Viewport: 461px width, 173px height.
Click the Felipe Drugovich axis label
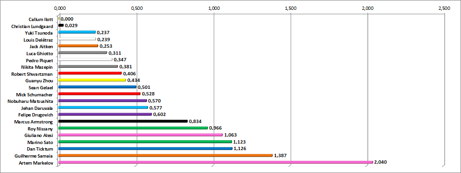click(x=36, y=114)
